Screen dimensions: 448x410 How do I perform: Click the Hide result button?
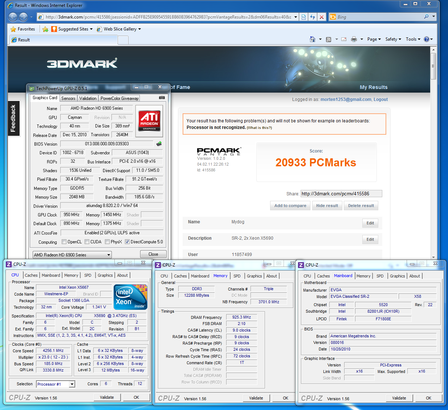pyautogui.click(x=327, y=206)
